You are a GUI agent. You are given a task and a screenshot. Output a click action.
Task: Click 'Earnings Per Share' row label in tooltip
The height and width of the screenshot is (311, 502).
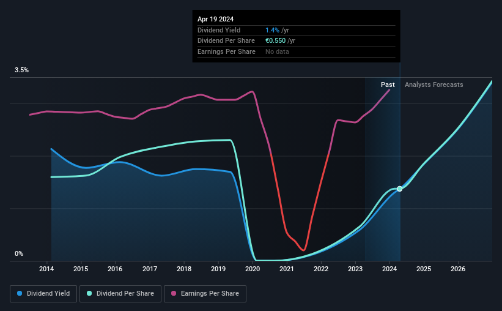point(226,51)
